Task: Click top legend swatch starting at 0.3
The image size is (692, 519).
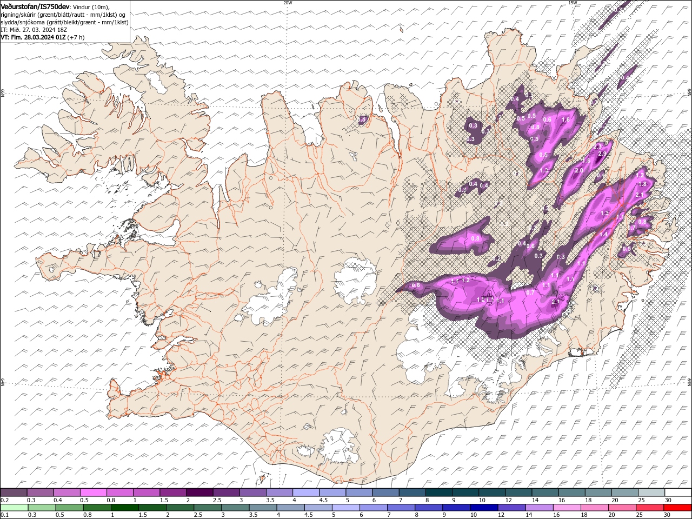Action: click(x=41, y=493)
